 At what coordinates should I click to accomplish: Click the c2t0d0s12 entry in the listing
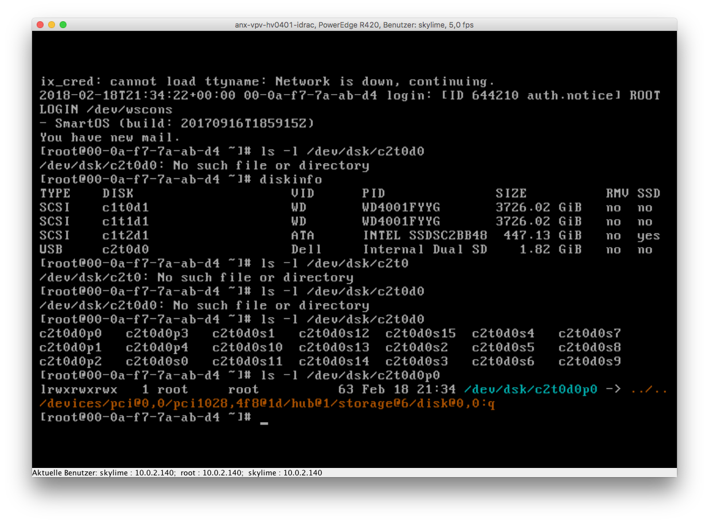[x=334, y=334]
